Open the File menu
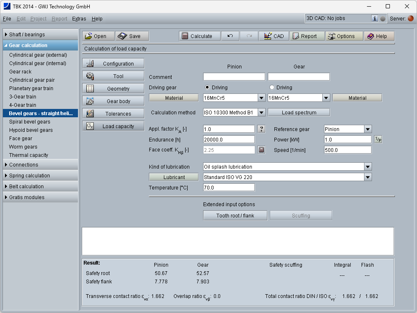 click(7, 19)
